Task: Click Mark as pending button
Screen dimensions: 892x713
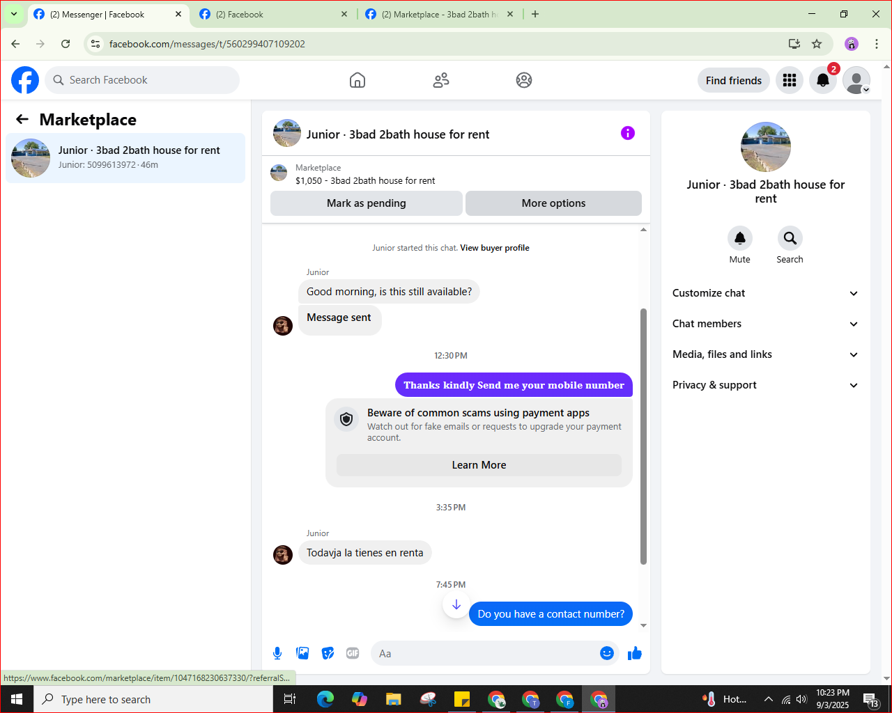Action: (x=367, y=203)
